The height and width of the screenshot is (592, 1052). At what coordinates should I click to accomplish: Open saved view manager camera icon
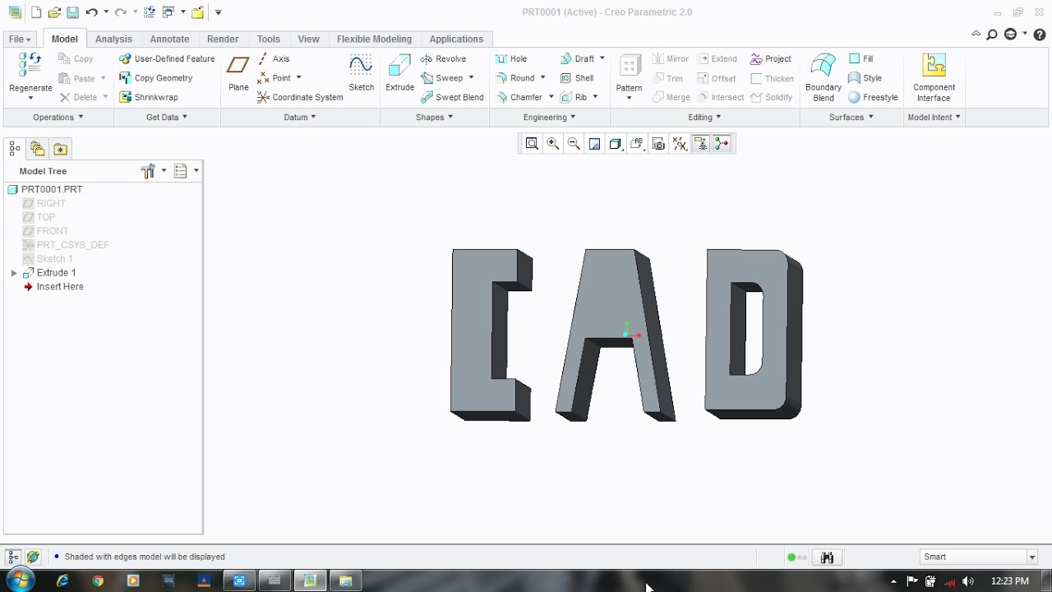658,144
